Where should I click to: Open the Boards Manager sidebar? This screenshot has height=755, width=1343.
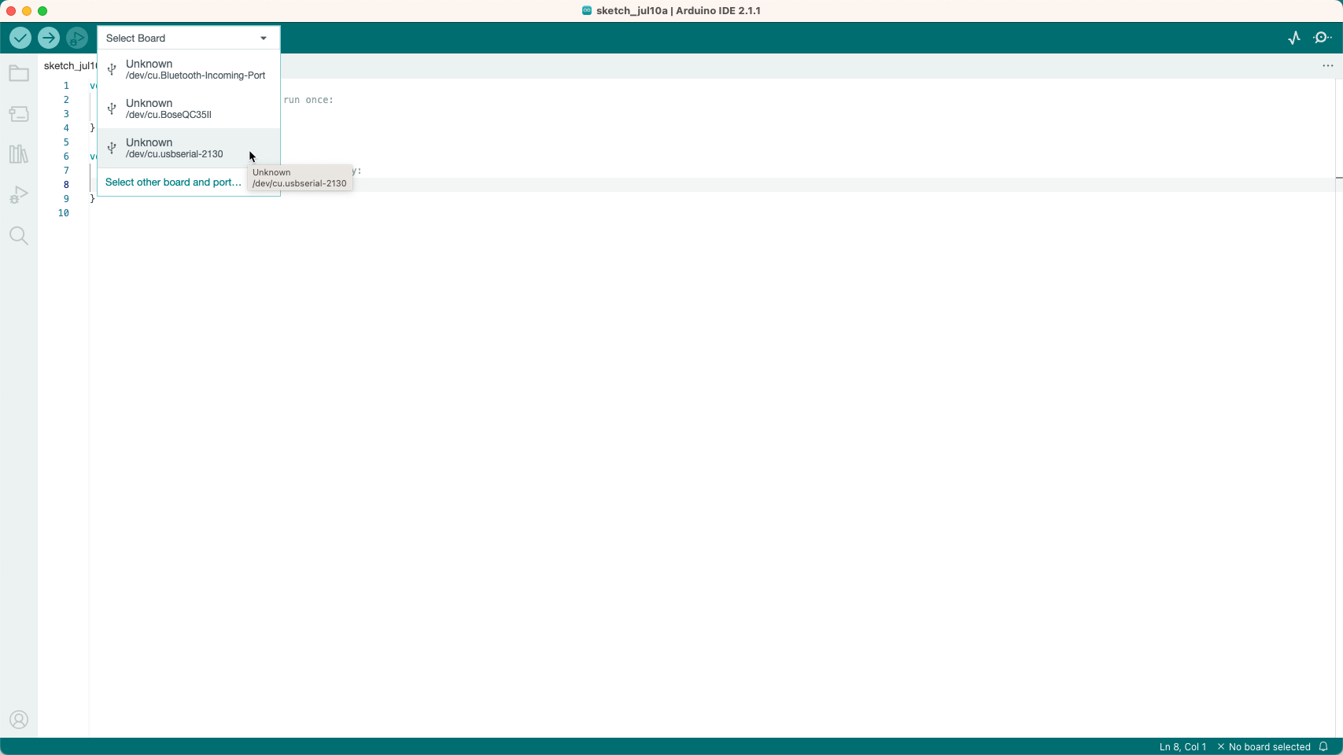(19, 114)
